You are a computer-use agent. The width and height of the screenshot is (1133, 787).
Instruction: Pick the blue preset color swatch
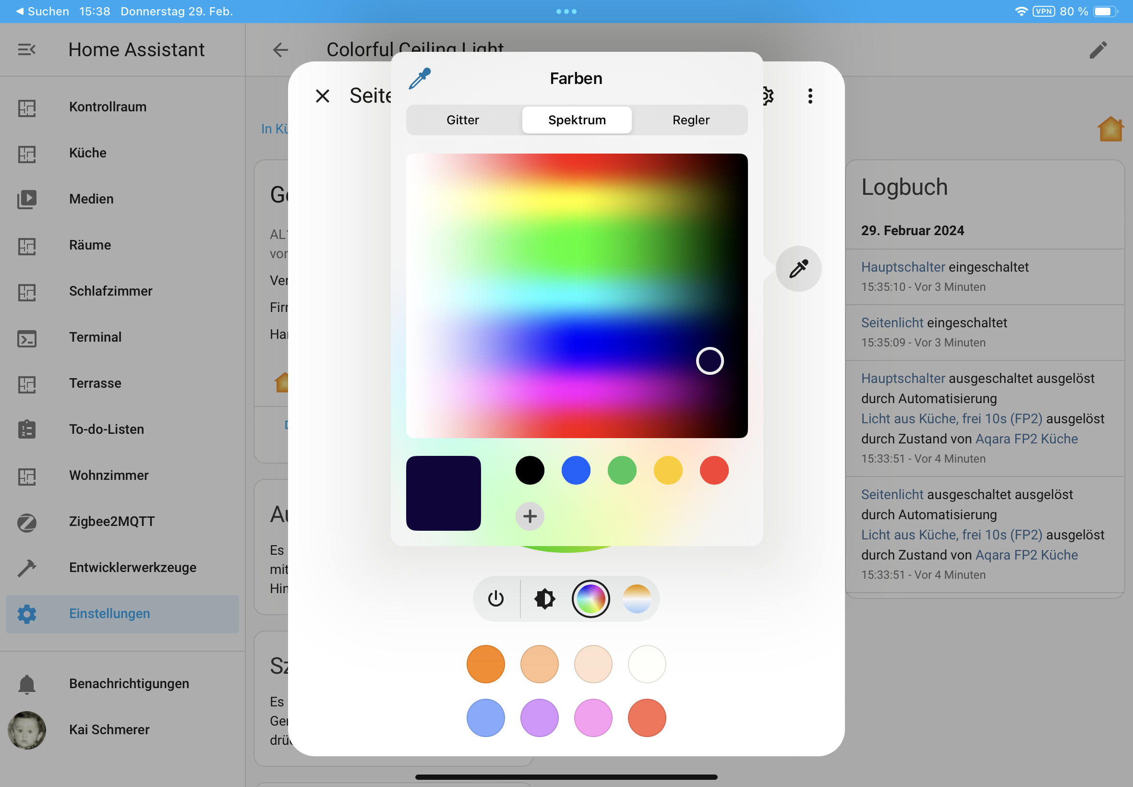point(576,470)
